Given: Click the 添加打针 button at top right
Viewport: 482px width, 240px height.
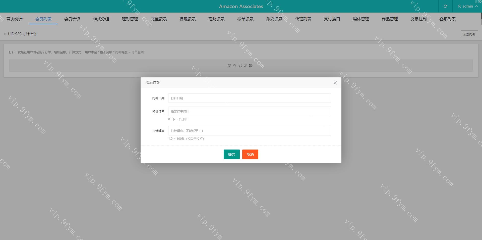Looking at the screenshot, I should [469, 34].
